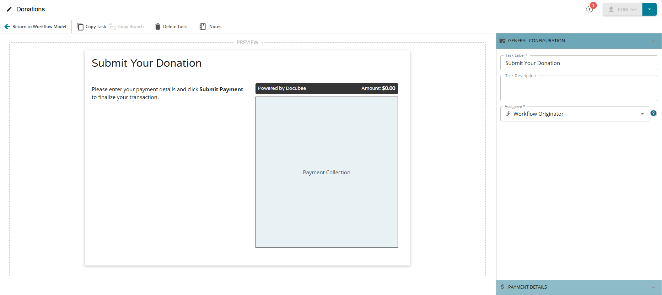Click the dollar sign Payment Details icon

point(502,287)
